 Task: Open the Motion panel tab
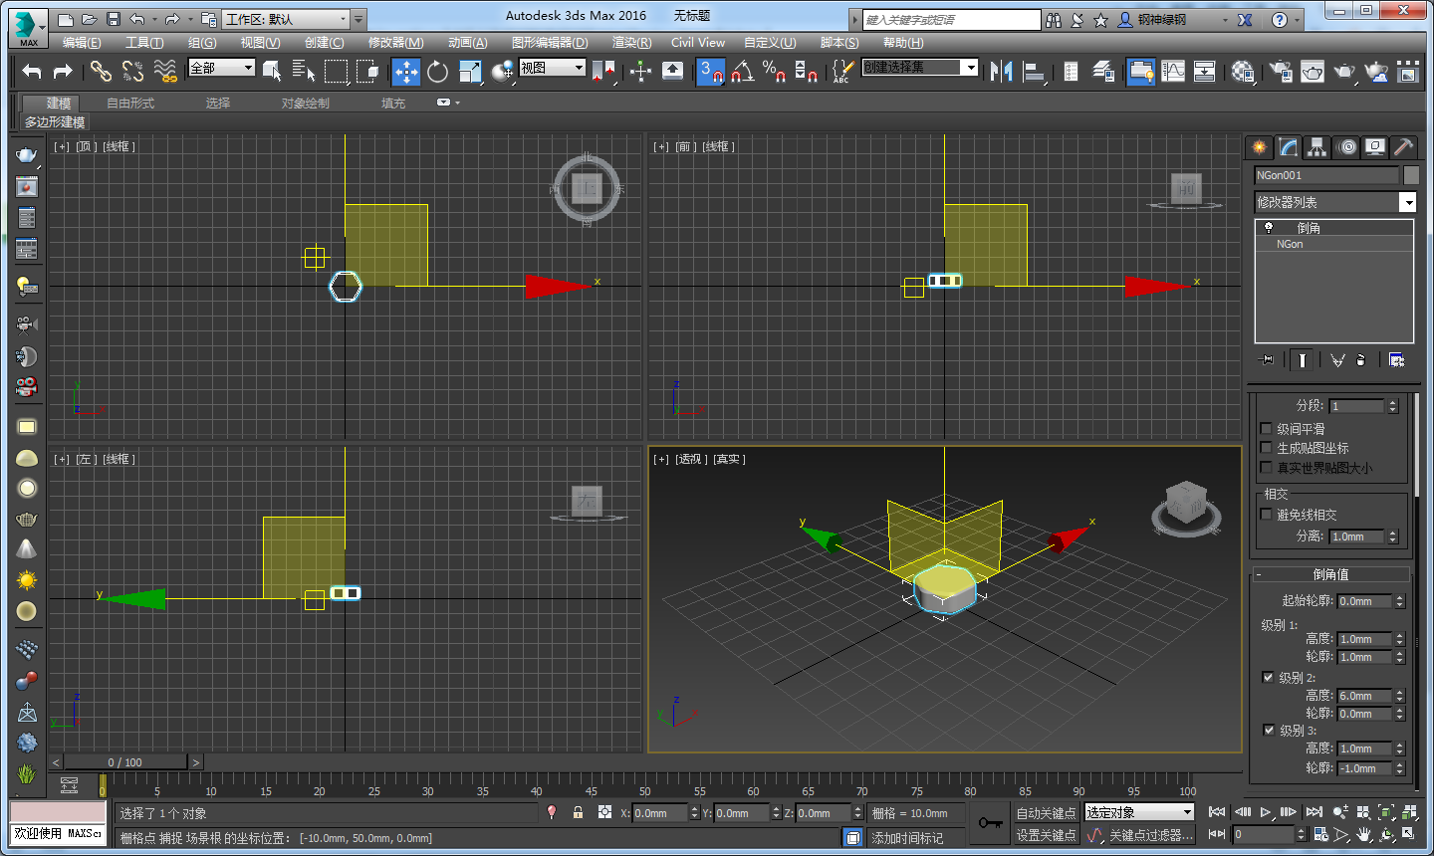point(1346,147)
